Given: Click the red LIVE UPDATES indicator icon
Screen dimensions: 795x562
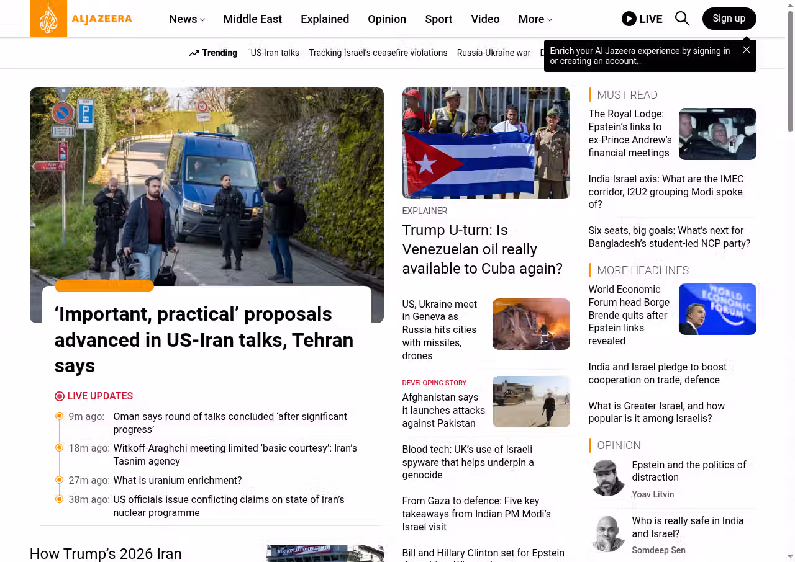Looking at the screenshot, I should [60, 396].
